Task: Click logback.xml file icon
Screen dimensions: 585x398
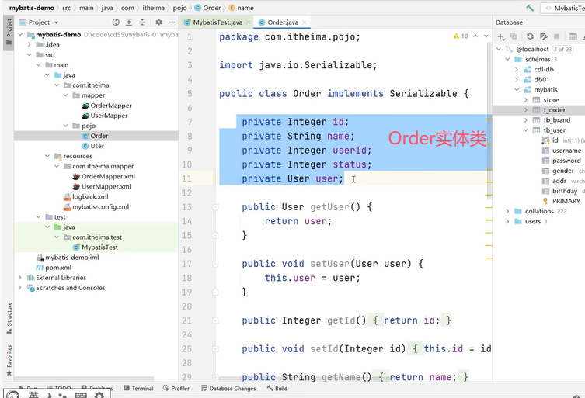Action: (x=68, y=197)
